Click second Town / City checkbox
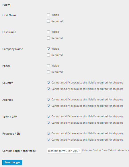Image resolution: width=129 pixels, height=167 pixels. point(48,123)
